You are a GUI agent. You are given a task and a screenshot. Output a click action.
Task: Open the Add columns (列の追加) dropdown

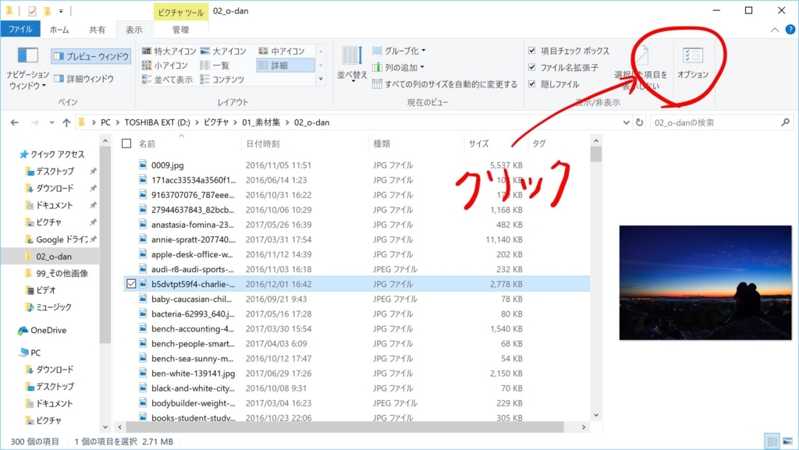tap(398, 67)
